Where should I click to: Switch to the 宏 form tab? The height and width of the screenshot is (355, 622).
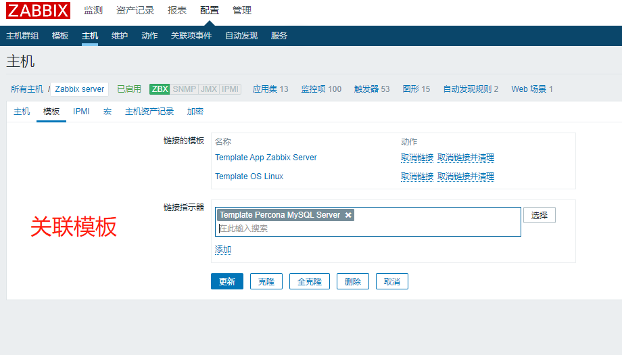click(107, 112)
